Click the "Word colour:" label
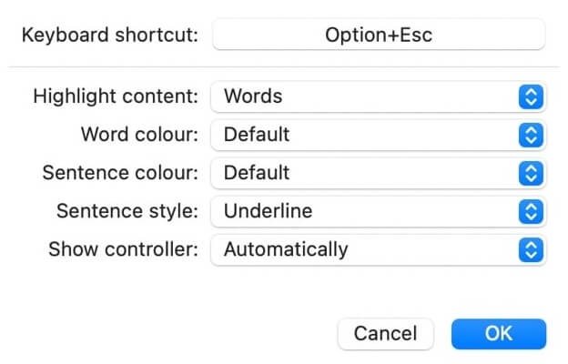Screen dimensions: 568x364 [138, 135]
